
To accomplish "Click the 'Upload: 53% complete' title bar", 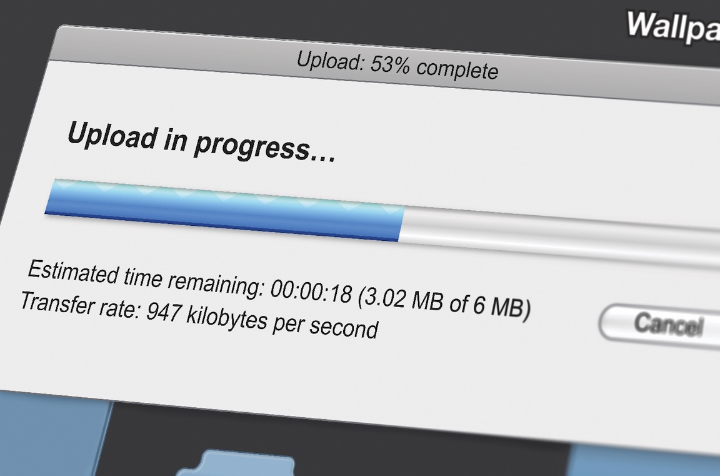I will tap(385, 65).
